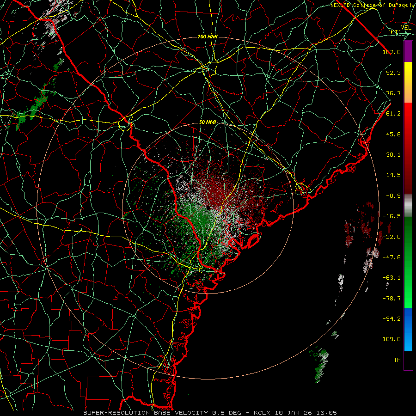
Task: Click the KCLX radar site black dot
Action: [x=208, y=208]
